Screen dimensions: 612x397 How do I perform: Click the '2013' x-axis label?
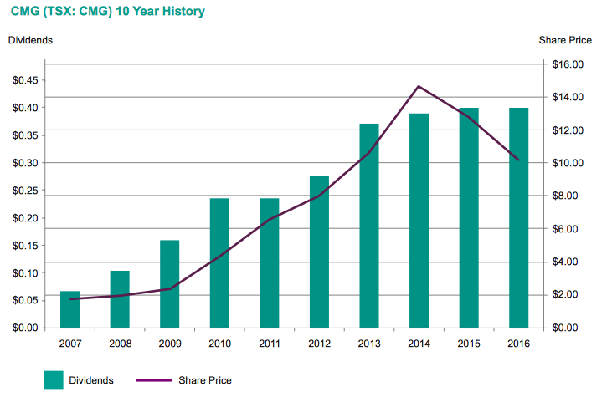[369, 344]
